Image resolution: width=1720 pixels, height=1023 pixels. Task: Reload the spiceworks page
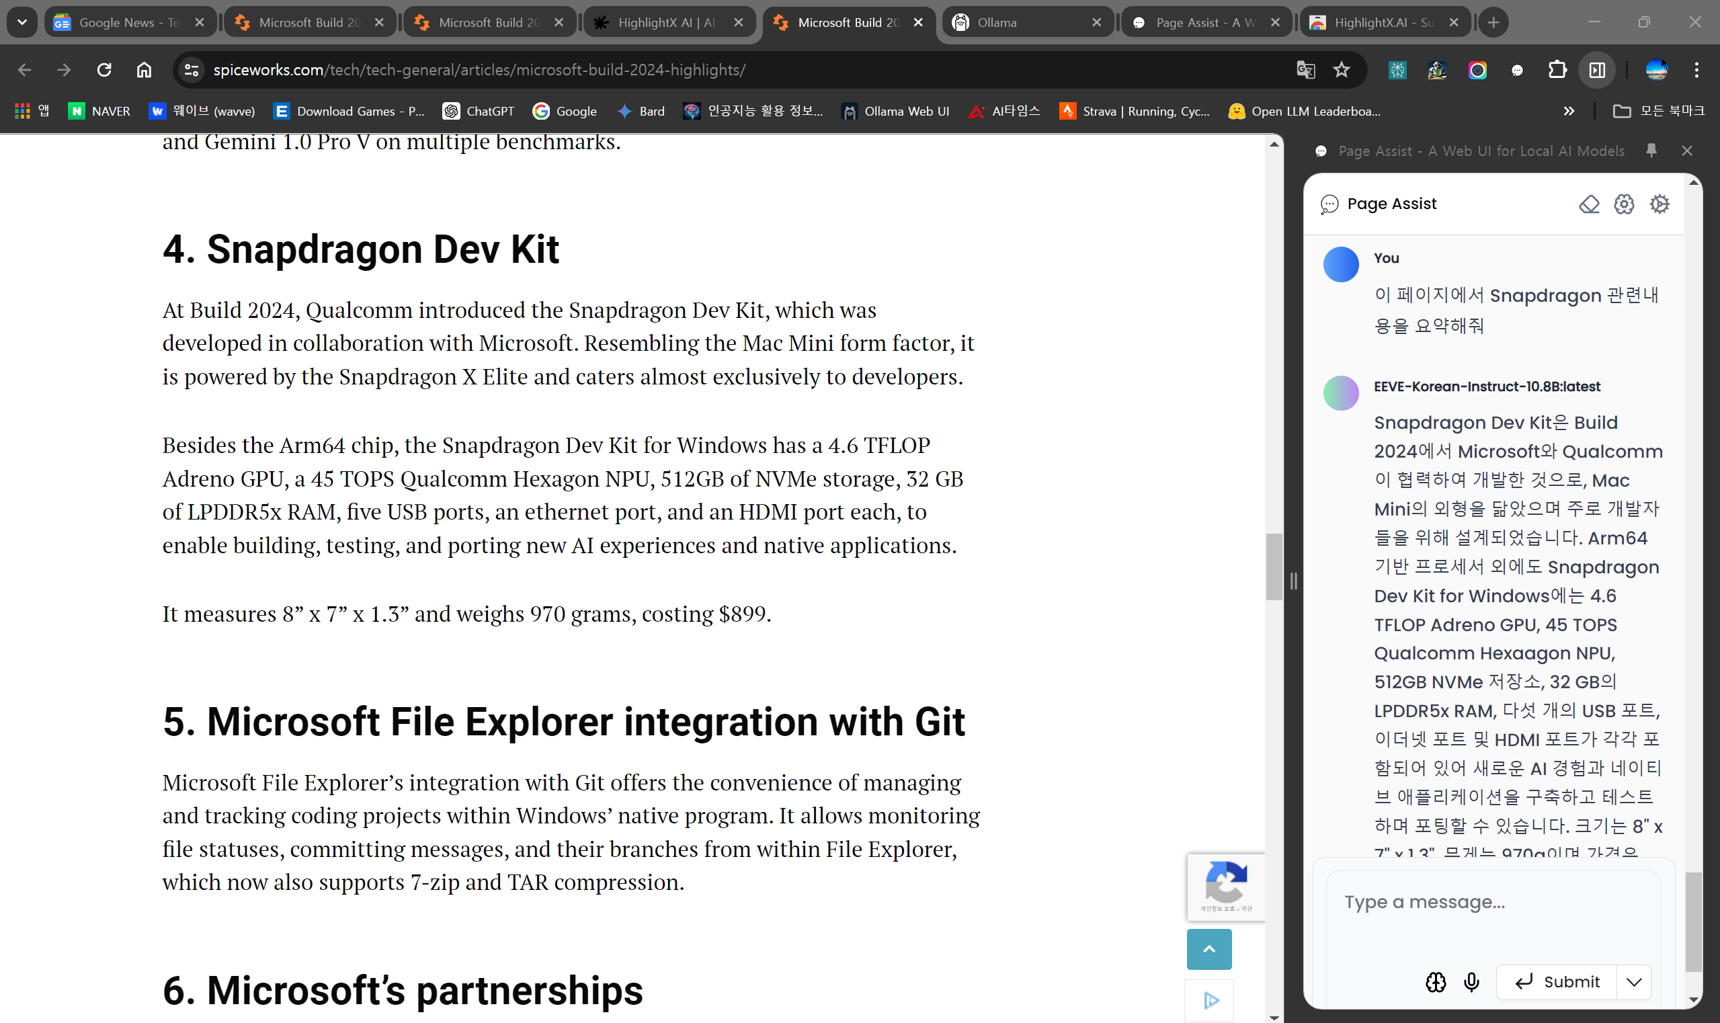point(104,70)
